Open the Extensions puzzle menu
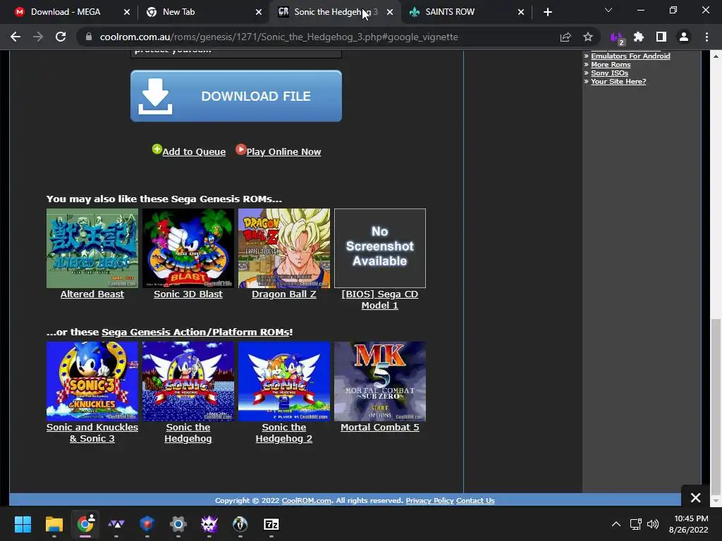Screen dimensions: 722x541 tap(639, 37)
